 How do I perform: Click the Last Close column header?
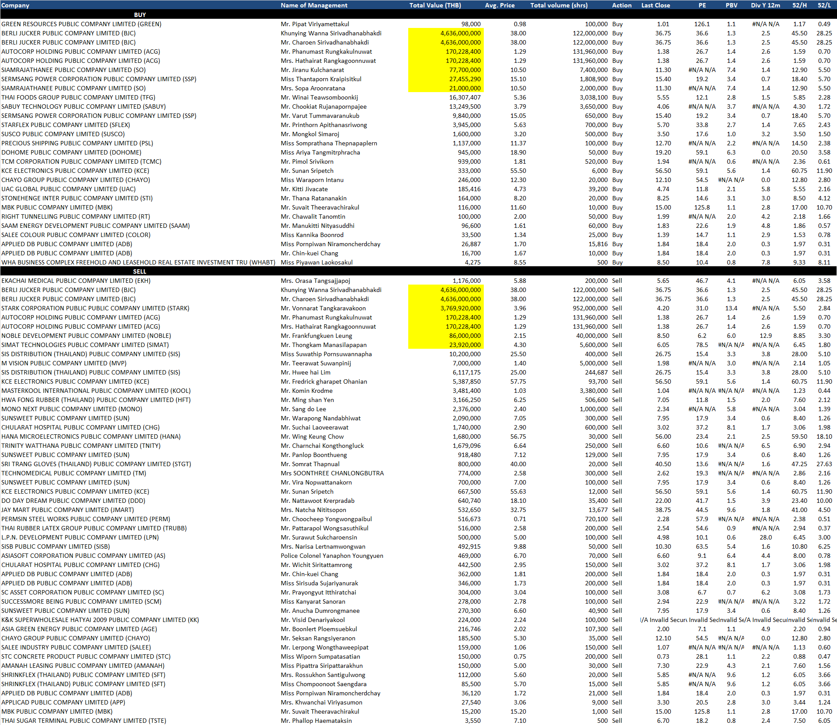point(655,5)
